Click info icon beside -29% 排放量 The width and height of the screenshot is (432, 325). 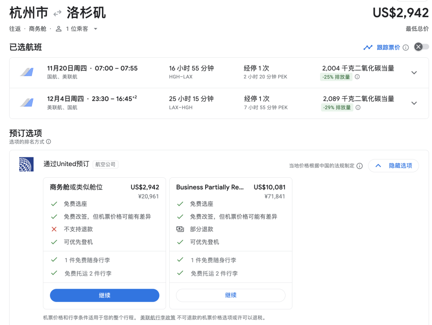click(x=358, y=107)
